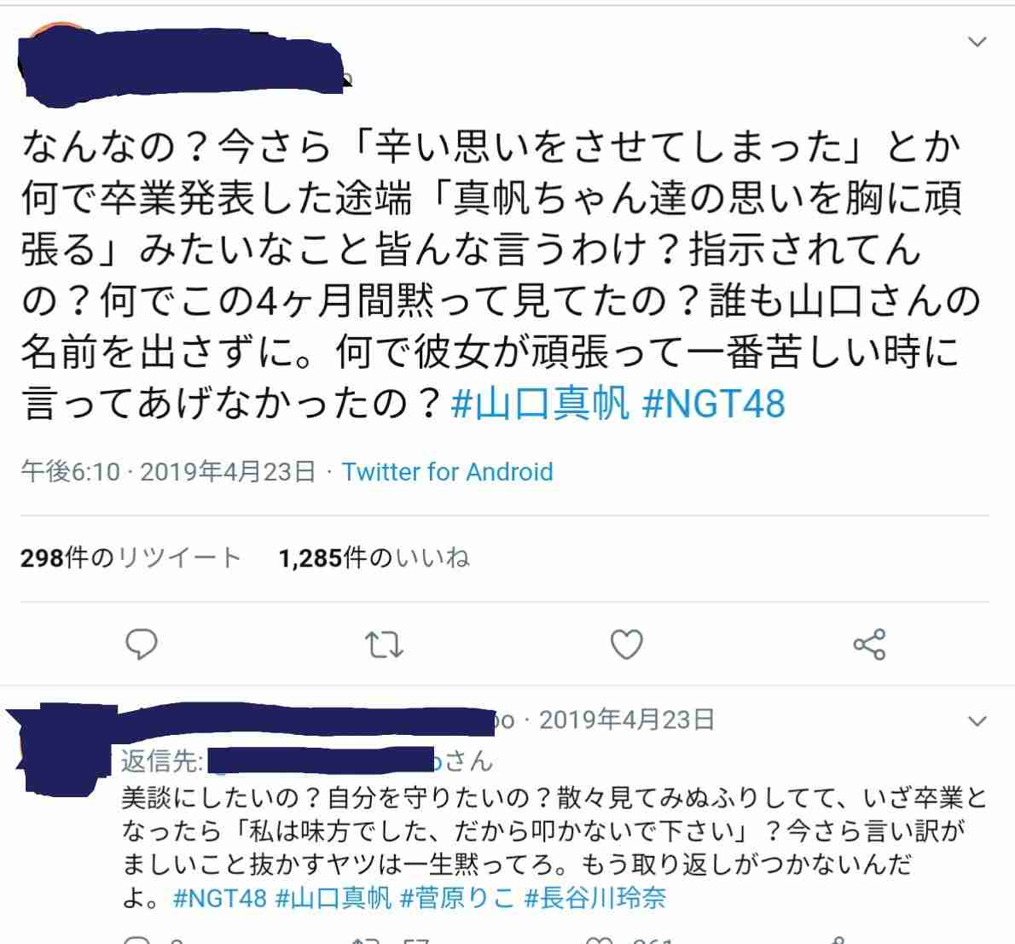Expand the reply tweet's chevron menu
This screenshot has height=944, width=1015.
pyautogui.click(x=977, y=720)
